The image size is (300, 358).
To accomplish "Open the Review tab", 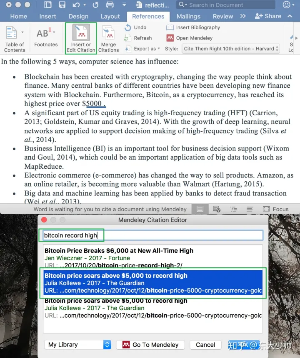I will 223,17.
